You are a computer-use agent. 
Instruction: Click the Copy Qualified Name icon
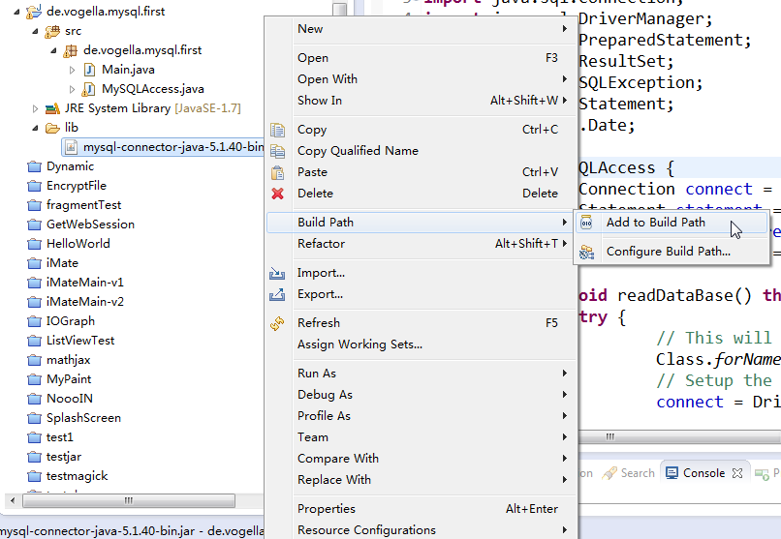click(x=278, y=151)
